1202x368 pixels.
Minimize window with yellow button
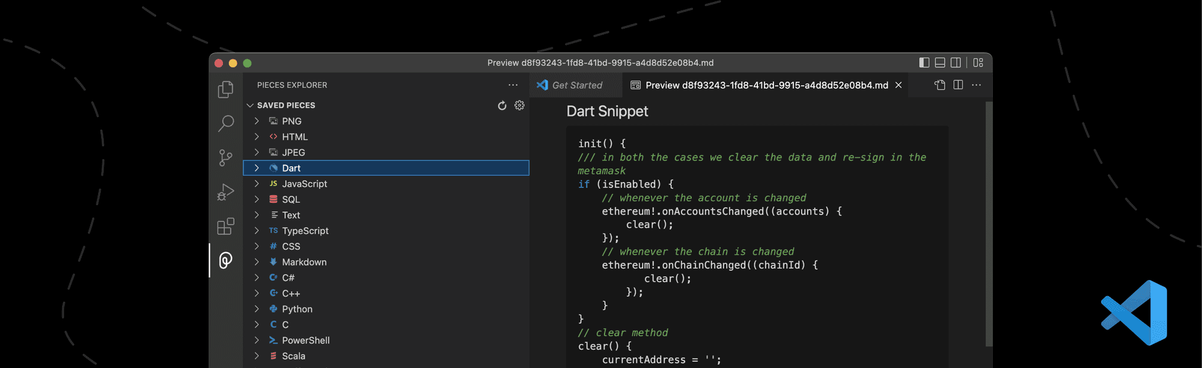click(233, 63)
